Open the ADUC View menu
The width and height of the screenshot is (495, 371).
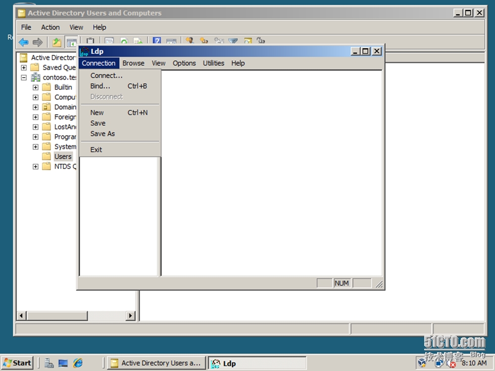[76, 27]
